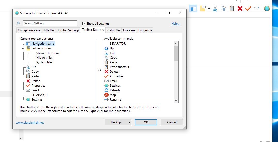Click the Properties checkmark icon in Explorer toolbar

[x=248, y=9]
